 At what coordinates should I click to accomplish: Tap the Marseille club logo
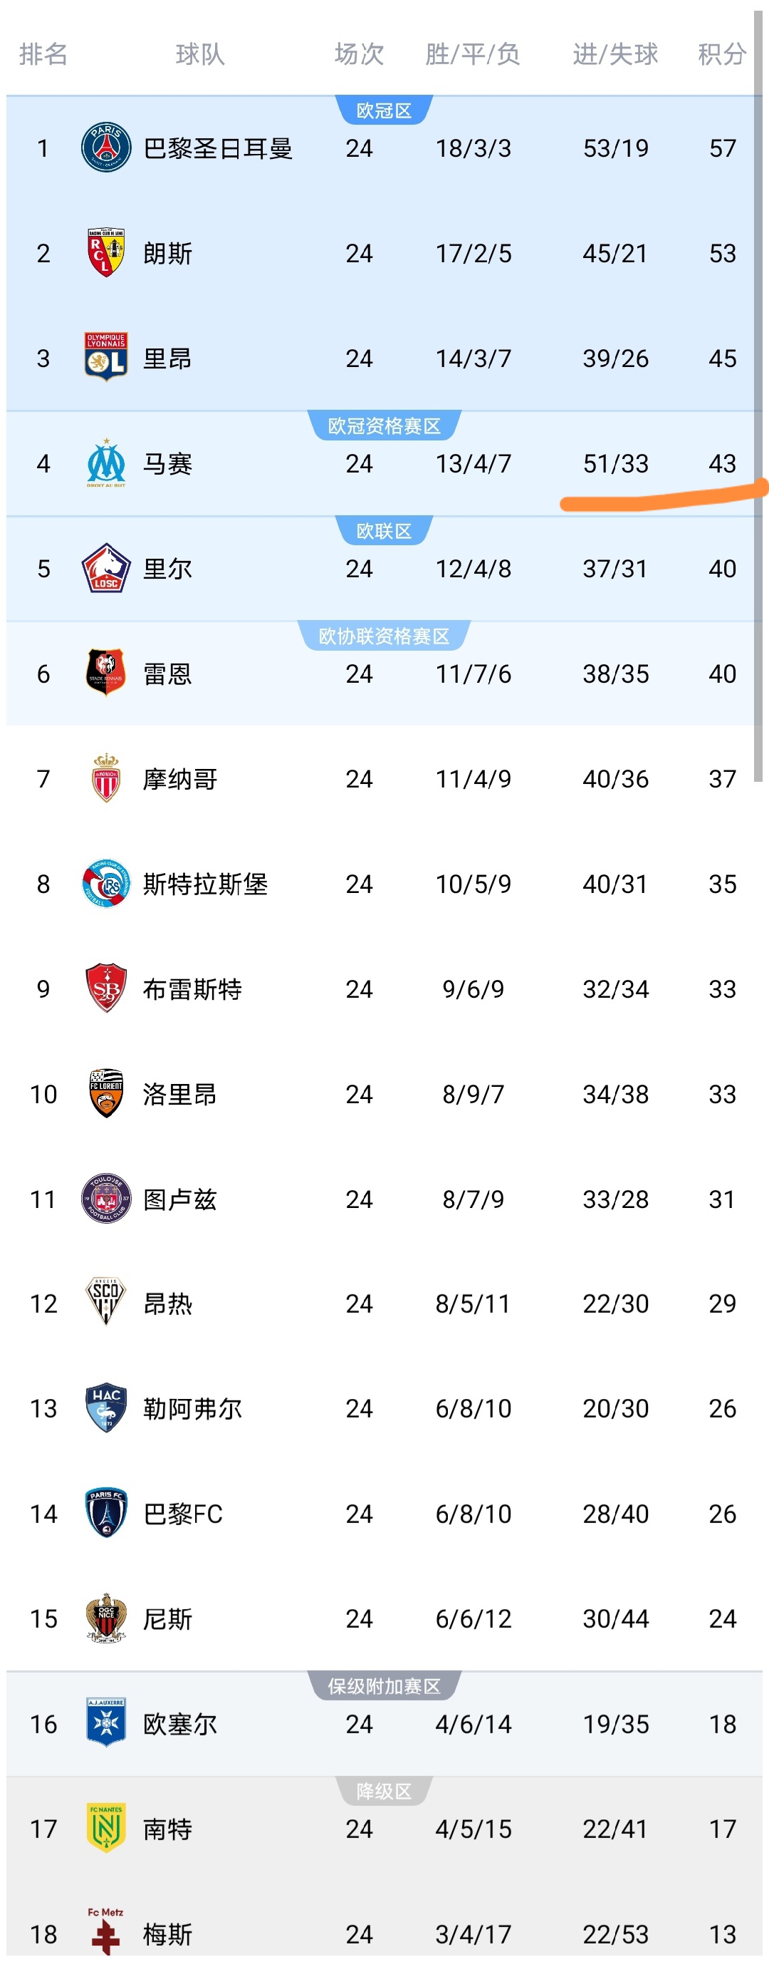(x=105, y=463)
